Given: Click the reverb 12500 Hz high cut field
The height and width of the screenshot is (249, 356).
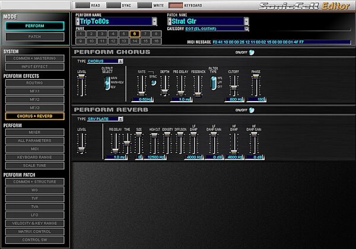Looking at the screenshot, I should 155,157.
